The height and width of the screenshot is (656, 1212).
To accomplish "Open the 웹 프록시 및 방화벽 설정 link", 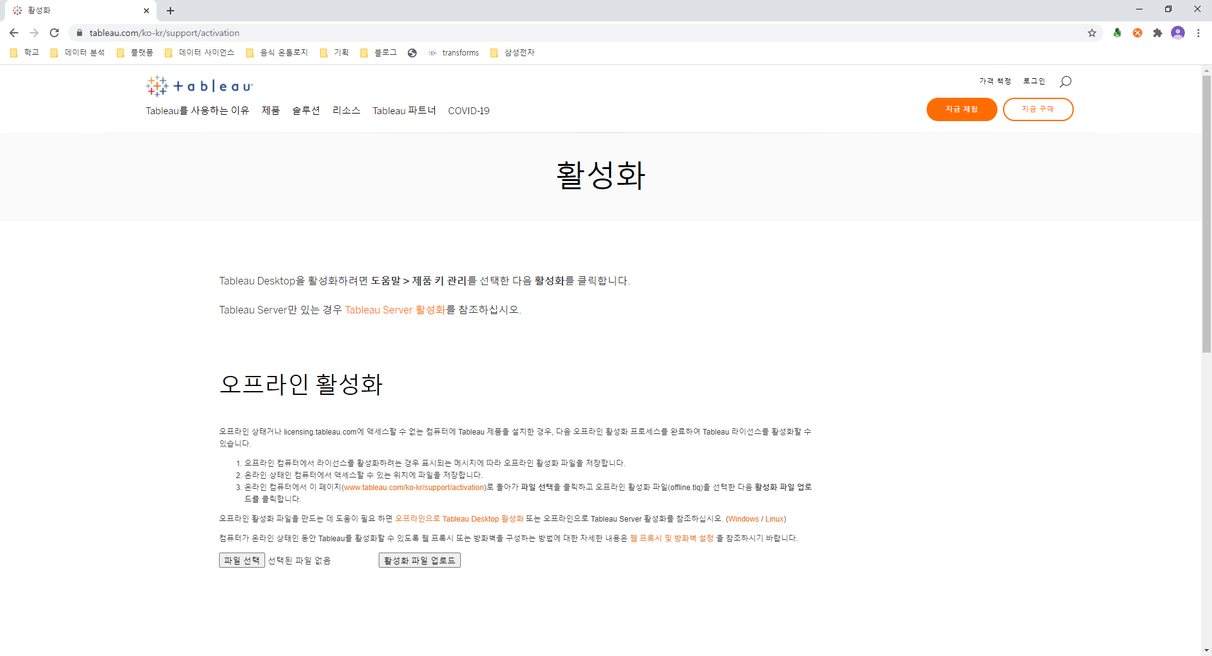I will click(672, 538).
